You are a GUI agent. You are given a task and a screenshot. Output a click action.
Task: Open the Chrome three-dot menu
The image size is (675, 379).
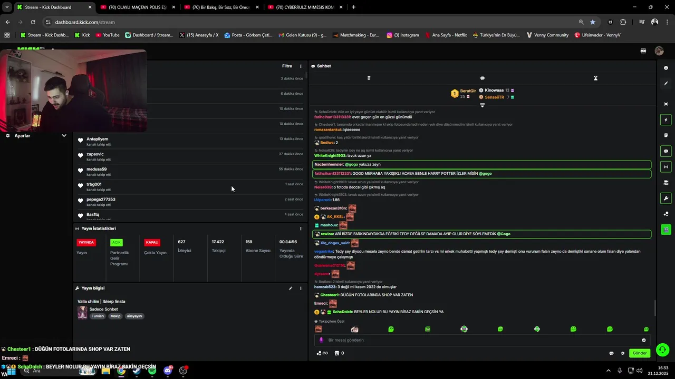(667, 22)
